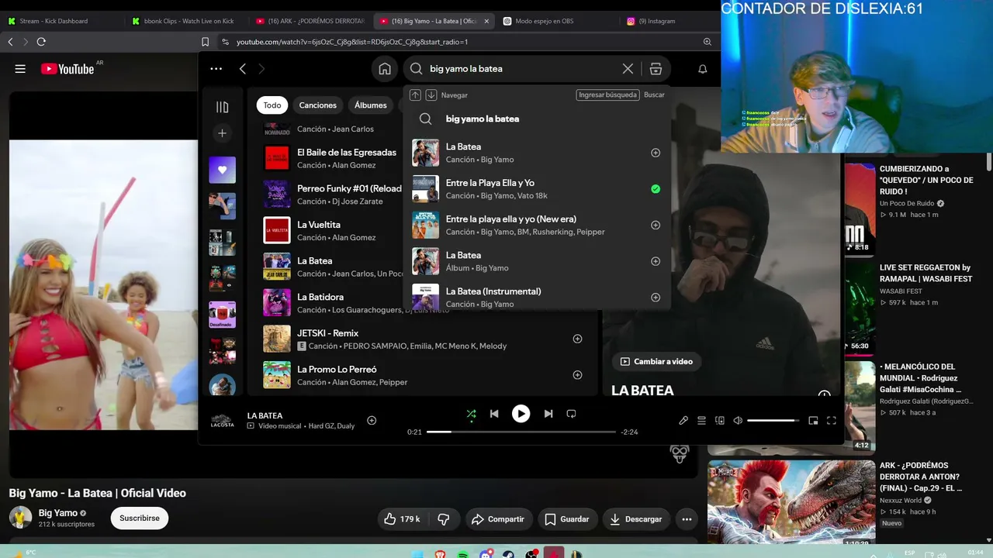This screenshot has width=993, height=558.
Task: Play El Baile de las Egresadas
Action: tap(277, 158)
